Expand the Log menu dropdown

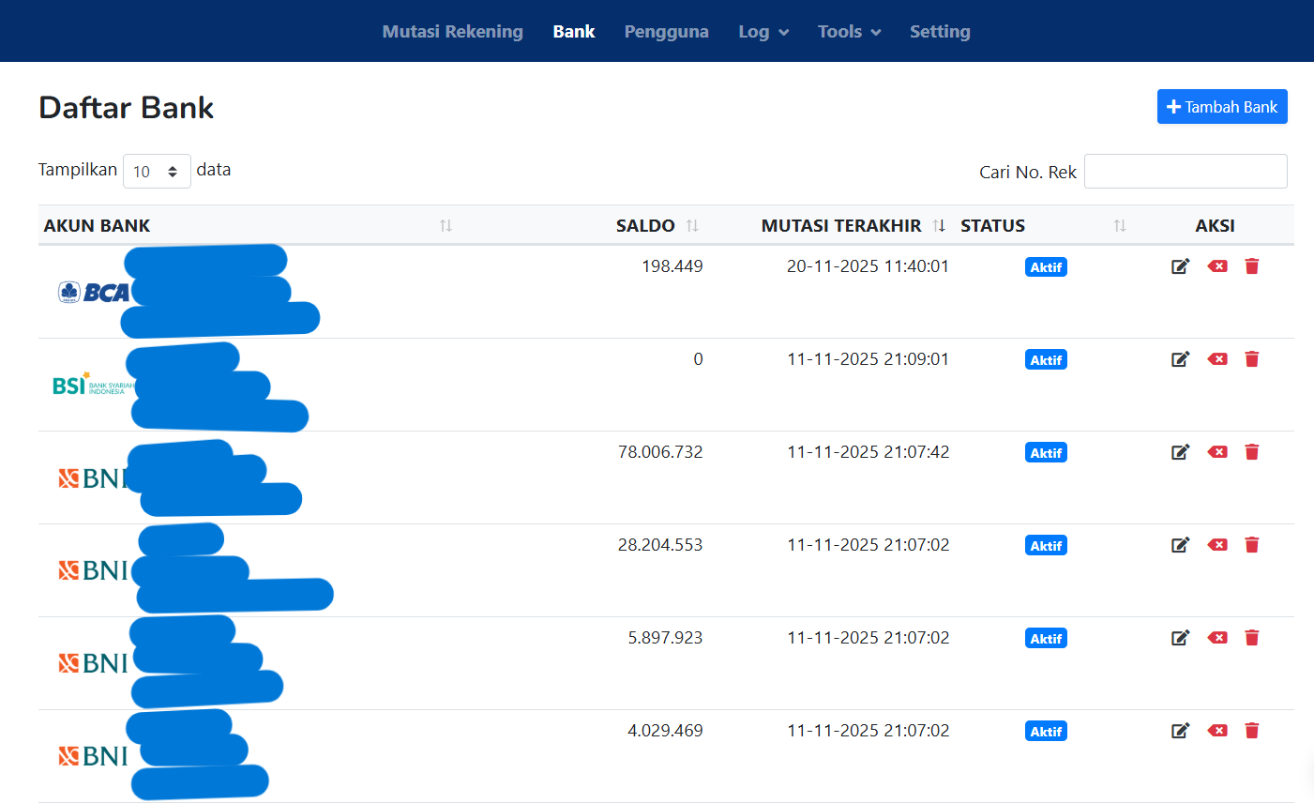pyautogui.click(x=763, y=32)
